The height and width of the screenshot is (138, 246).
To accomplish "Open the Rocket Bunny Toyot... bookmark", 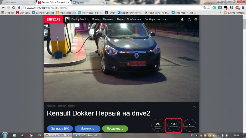I will [130, 13].
